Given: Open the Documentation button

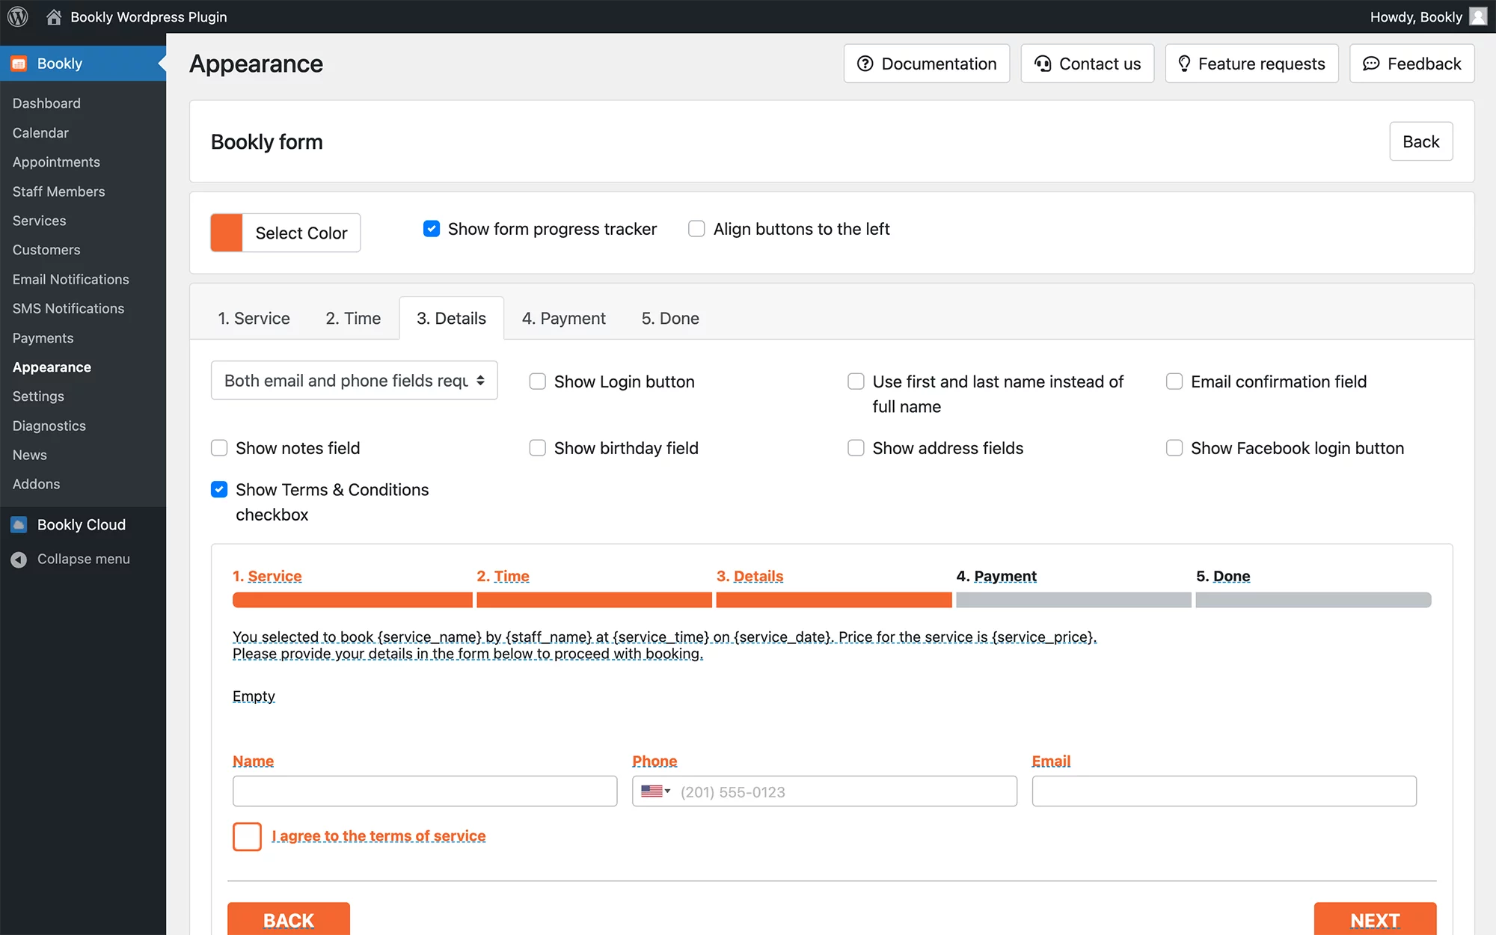Looking at the screenshot, I should click(927, 64).
